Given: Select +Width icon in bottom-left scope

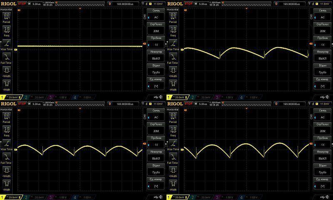Looking at the screenshot, I should click(x=7, y=170).
